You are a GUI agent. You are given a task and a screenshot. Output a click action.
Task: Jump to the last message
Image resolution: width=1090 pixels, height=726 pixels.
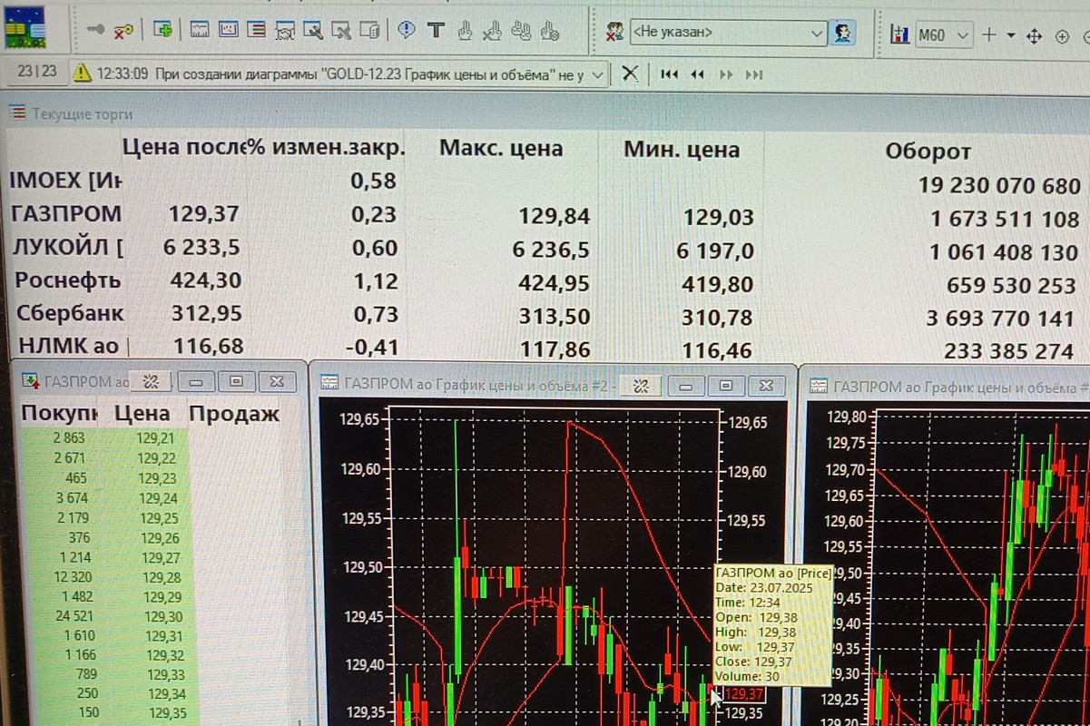coord(753,74)
